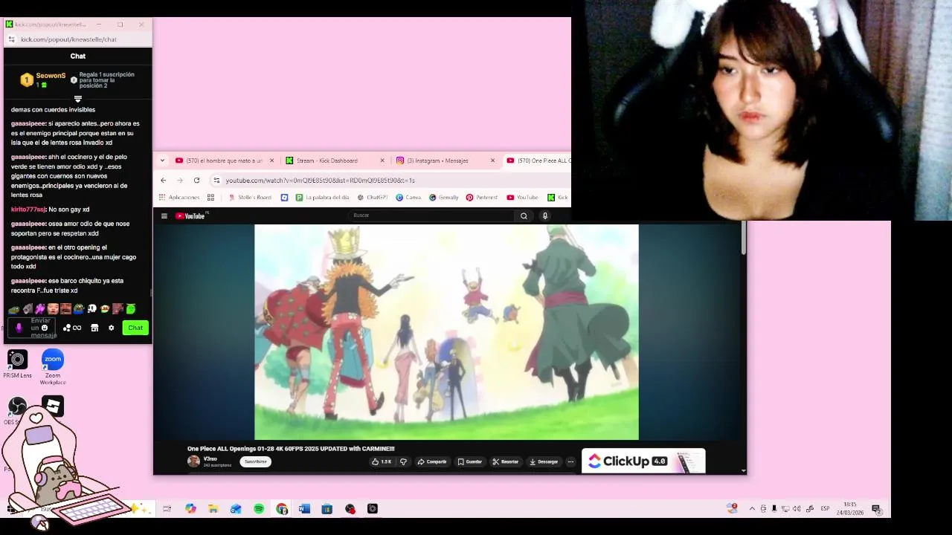Show hidden system tray icons chevron

click(x=752, y=509)
